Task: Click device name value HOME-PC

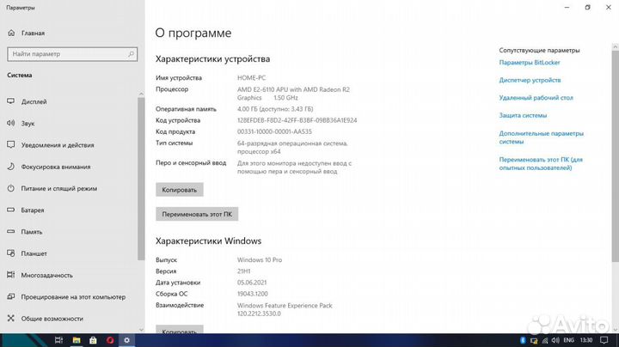Action: point(251,78)
